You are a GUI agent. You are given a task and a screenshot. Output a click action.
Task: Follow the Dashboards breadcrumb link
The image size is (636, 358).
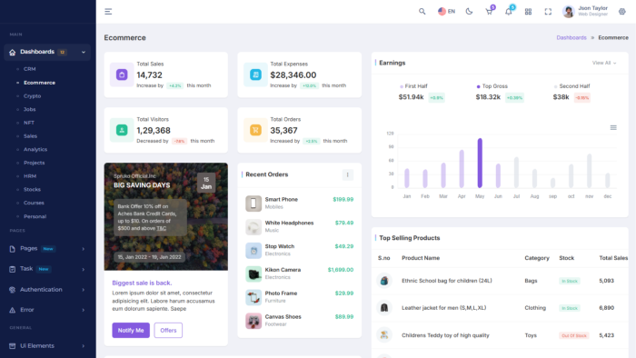tap(571, 37)
